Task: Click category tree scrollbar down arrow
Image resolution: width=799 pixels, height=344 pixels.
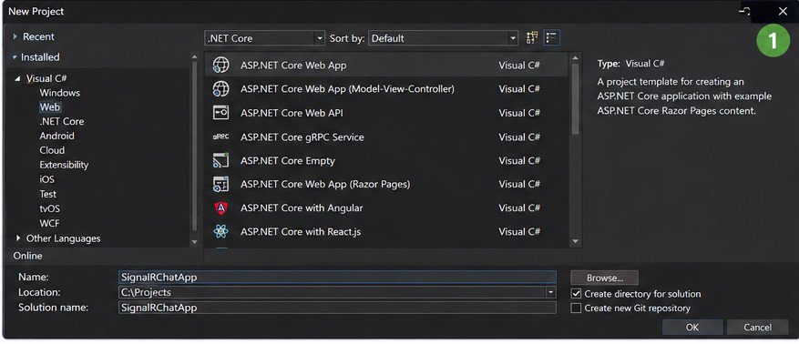Action: [x=194, y=241]
